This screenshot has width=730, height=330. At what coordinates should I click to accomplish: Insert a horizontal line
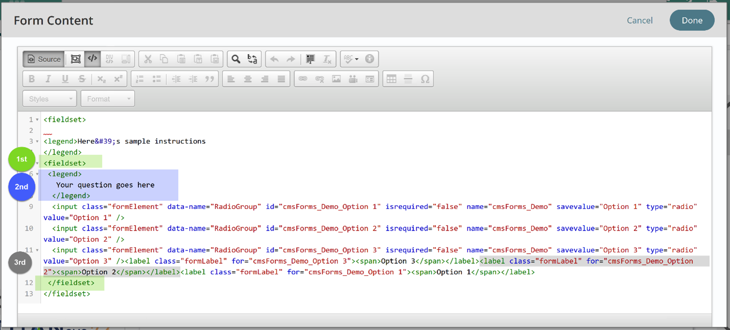pyautogui.click(x=408, y=79)
